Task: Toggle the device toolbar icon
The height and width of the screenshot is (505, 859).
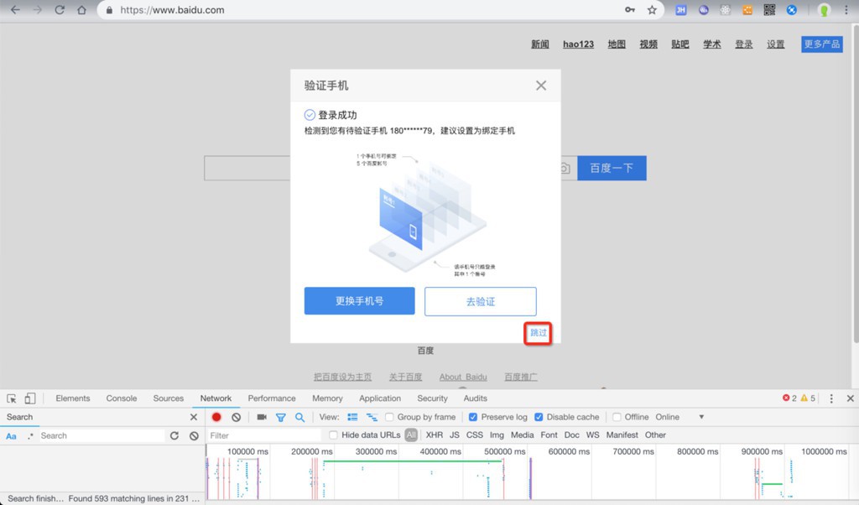Action: pyautogui.click(x=30, y=398)
